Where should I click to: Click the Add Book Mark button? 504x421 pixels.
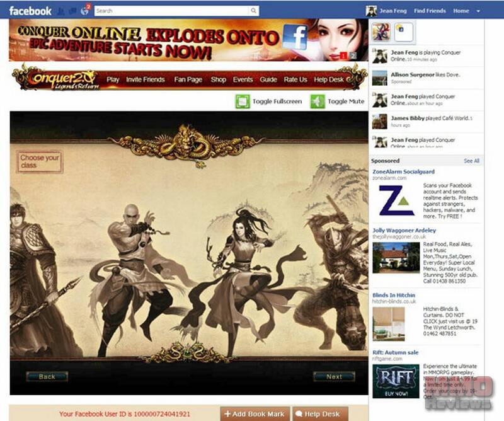click(x=255, y=414)
